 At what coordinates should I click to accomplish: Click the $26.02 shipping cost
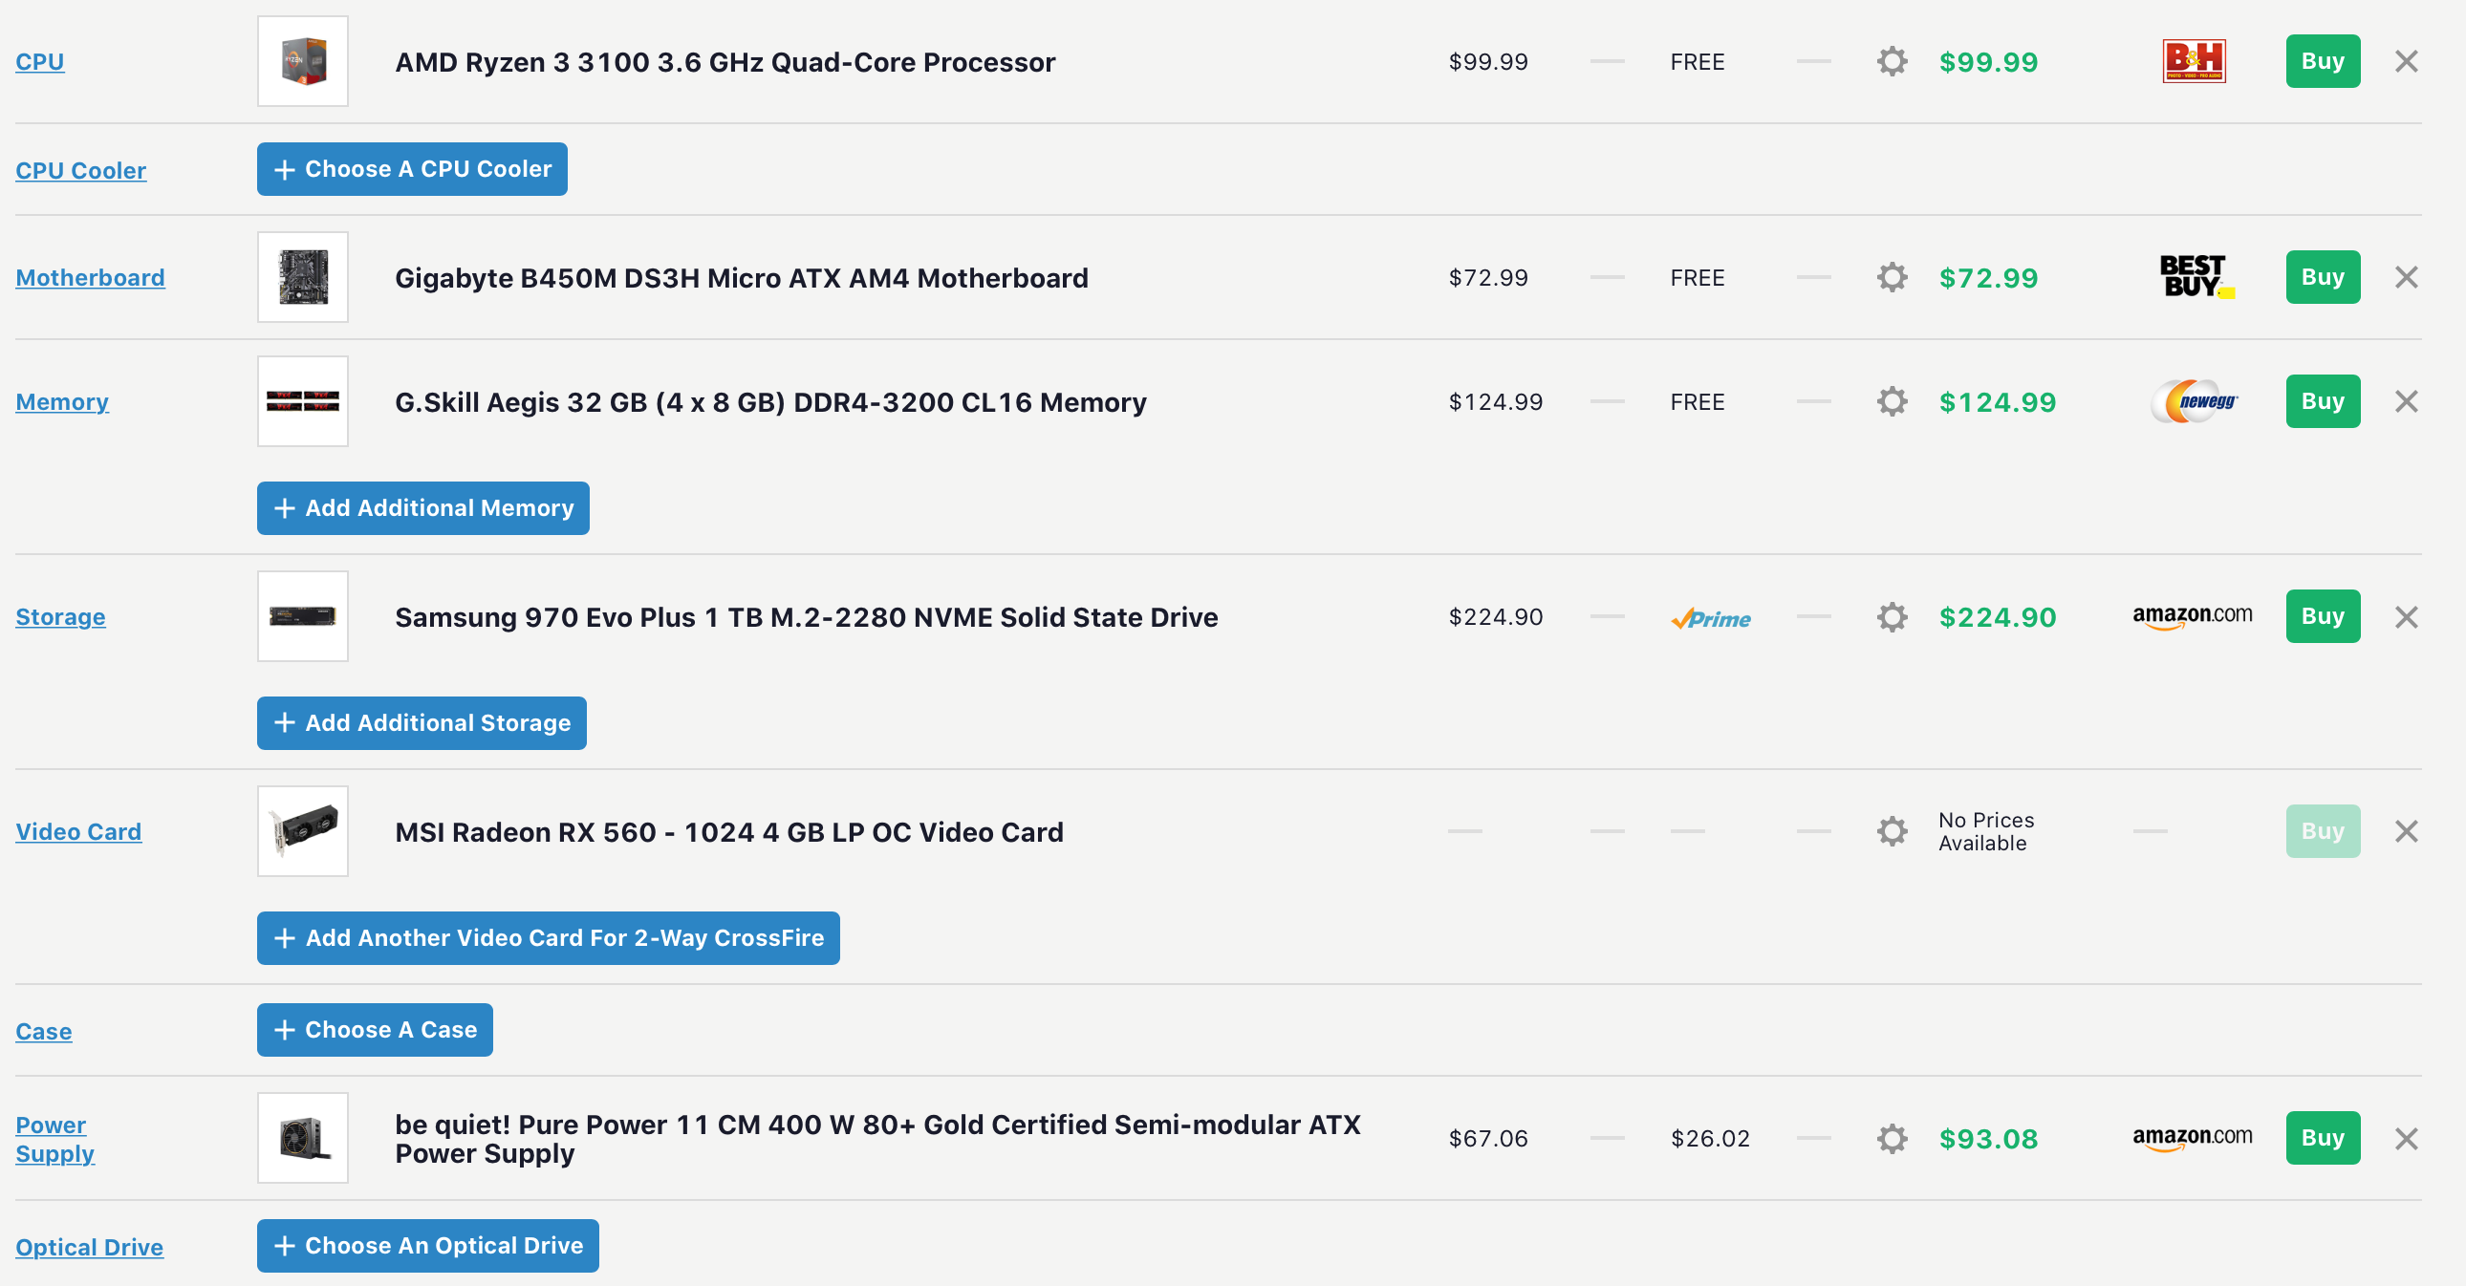click(1710, 1139)
